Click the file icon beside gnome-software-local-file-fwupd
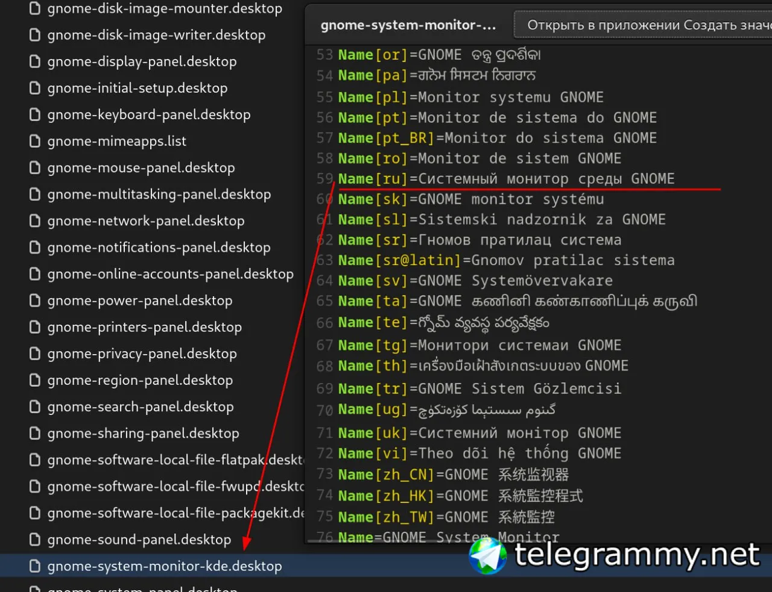The height and width of the screenshot is (592, 772). point(35,486)
